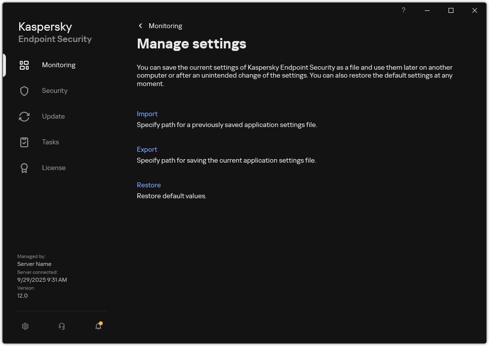Click the Server Name management entry

(x=34, y=263)
